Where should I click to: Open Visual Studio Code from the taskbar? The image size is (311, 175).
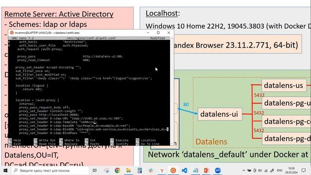184,171
